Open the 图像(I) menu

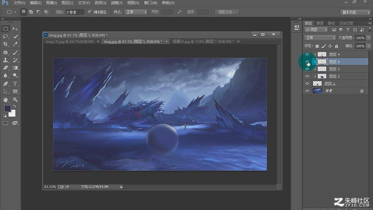pyautogui.click(x=52, y=3)
